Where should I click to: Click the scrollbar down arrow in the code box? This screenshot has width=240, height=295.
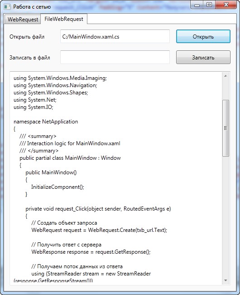(x=226, y=280)
